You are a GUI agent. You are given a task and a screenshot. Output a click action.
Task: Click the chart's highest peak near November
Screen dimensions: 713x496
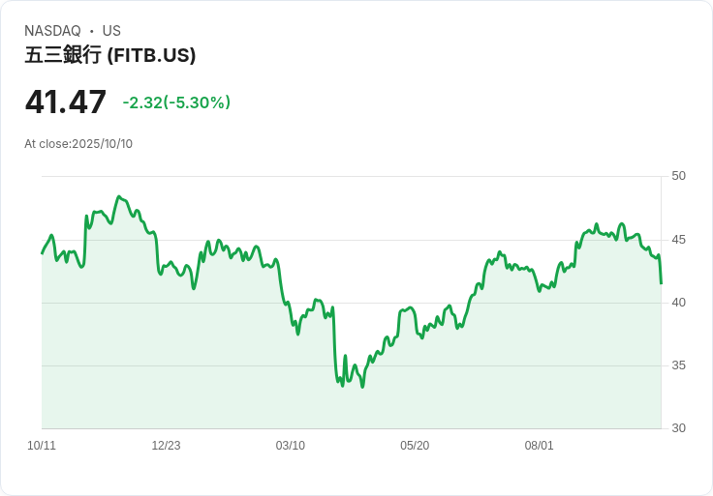[x=119, y=197]
